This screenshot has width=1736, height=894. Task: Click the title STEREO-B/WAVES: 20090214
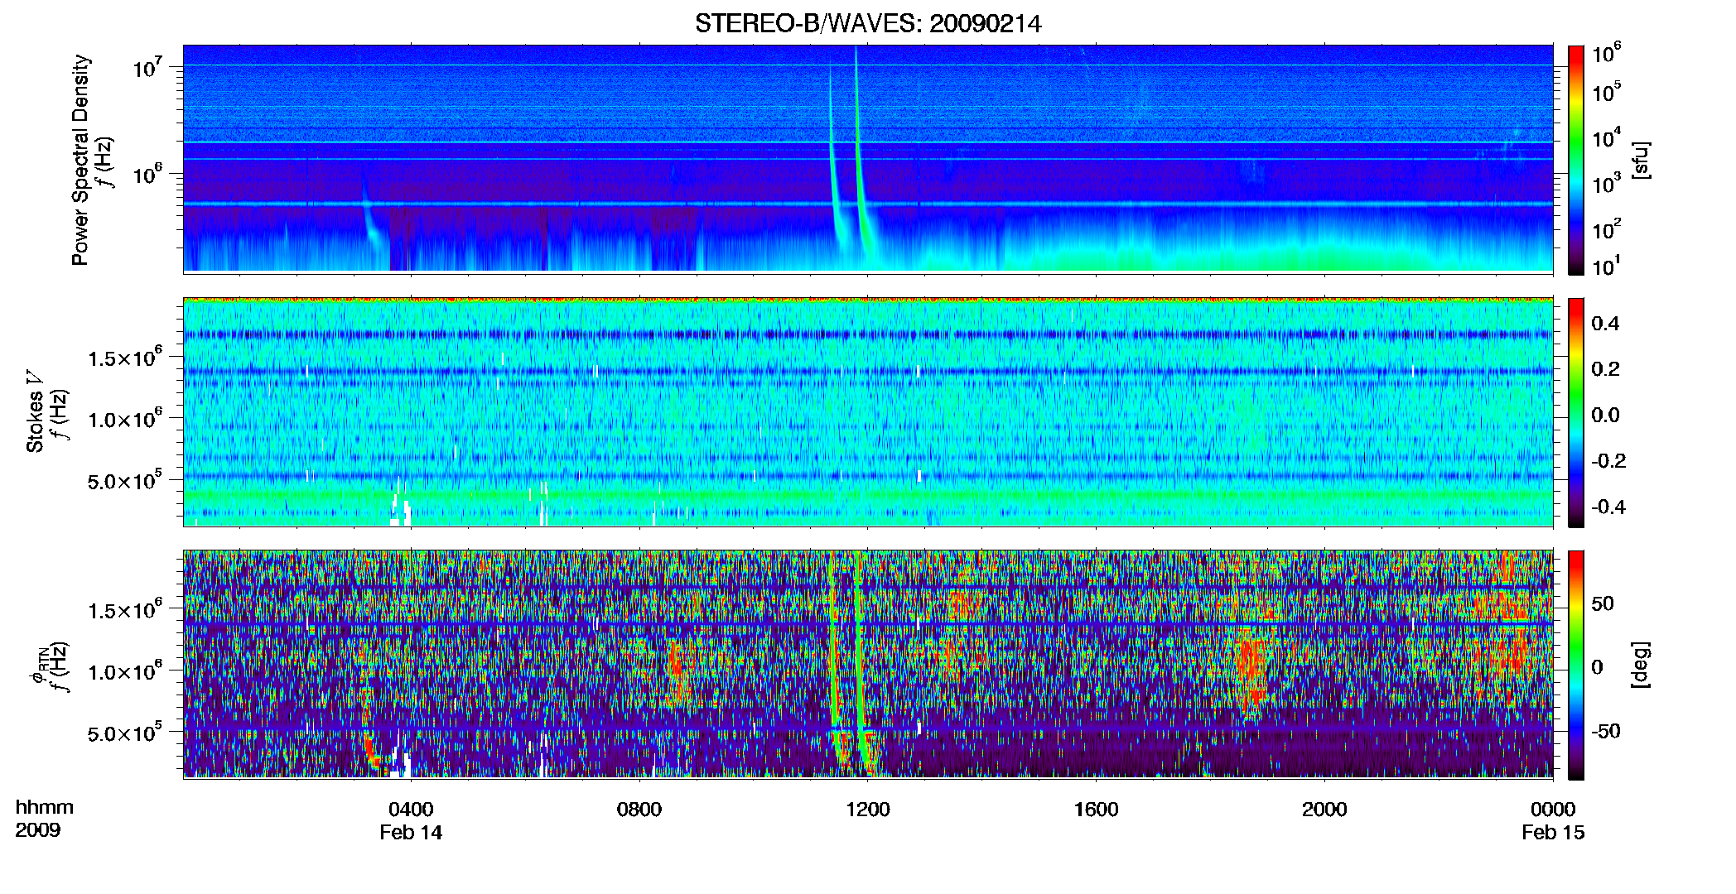868,24
